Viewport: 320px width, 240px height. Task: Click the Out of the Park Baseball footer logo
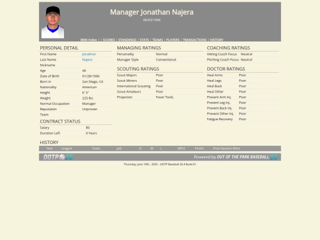click(x=236, y=157)
